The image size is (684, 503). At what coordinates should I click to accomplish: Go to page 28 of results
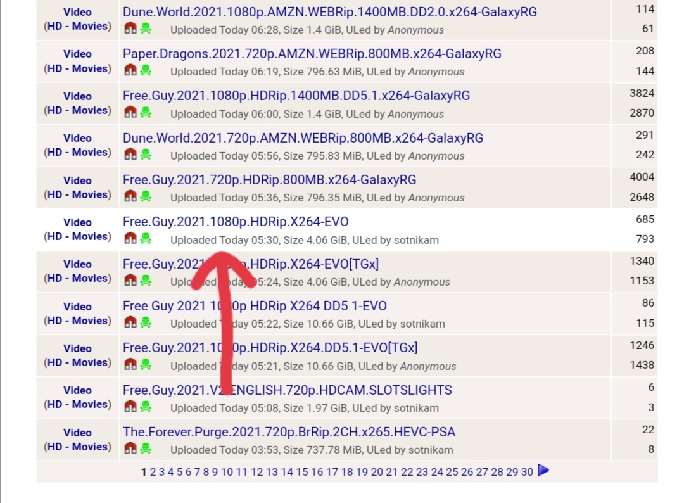[x=497, y=472]
